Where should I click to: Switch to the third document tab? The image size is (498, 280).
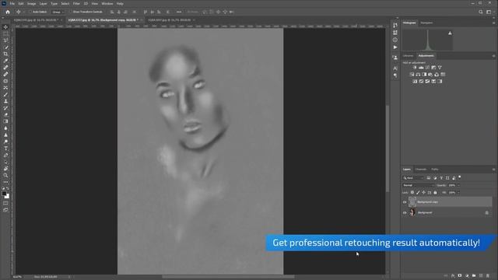(x=170, y=20)
